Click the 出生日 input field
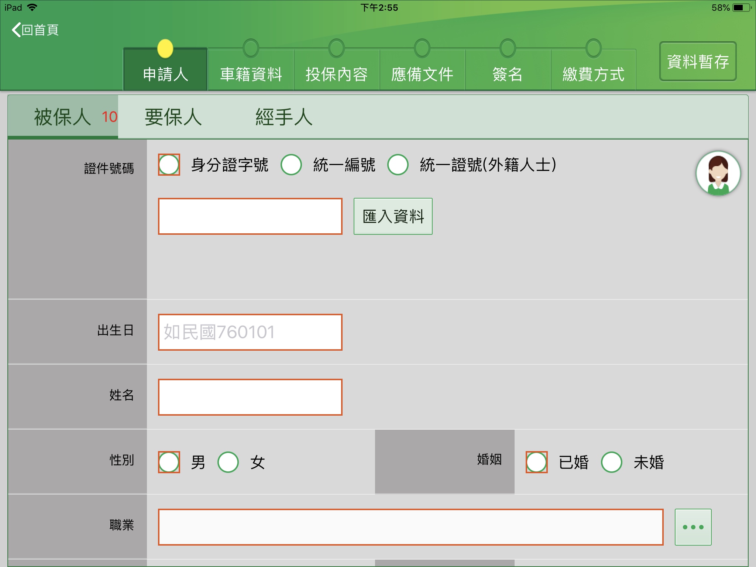 250,332
